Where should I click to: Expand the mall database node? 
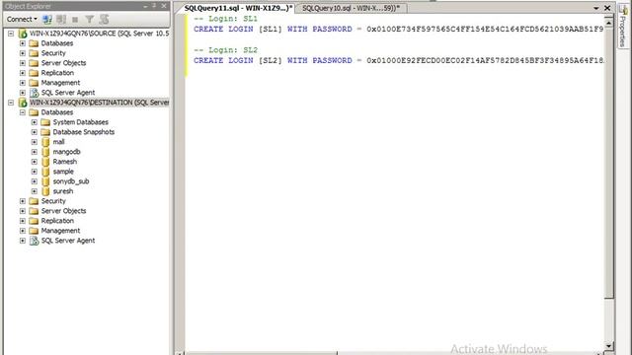tap(35, 142)
